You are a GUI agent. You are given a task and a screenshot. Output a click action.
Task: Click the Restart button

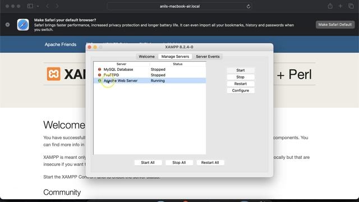pyautogui.click(x=241, y=84)
